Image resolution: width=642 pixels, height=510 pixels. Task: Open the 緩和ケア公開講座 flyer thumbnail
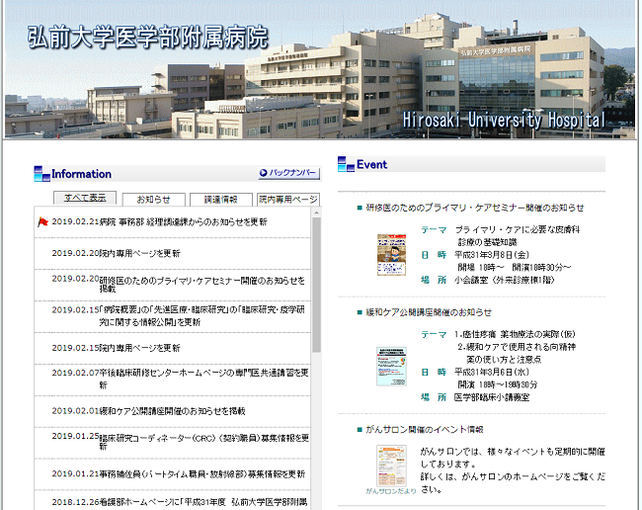click(391, 367)
